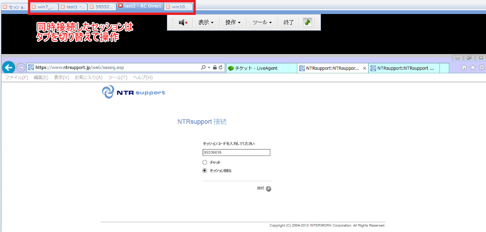486x232 pixels.
Task: Open the 操作 dropdown menu
Action: pos(233,22)
